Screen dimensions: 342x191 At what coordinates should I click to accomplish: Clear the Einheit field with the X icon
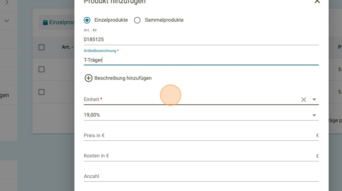pyautogui.click(x=304, y=99)
